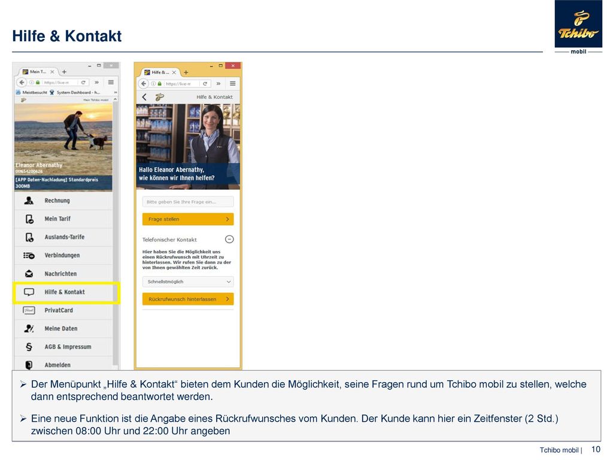The width and height of the screenshot is (613, 460).
Task: Click the AGB & Impressum paragraph icon
Action: pos(29,347)
